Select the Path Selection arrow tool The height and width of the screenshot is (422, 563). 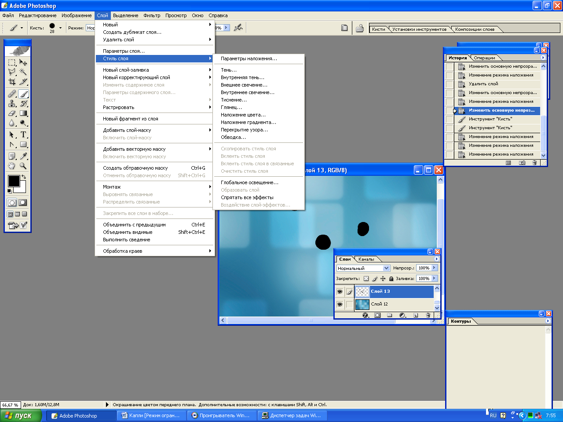point(12,135)
